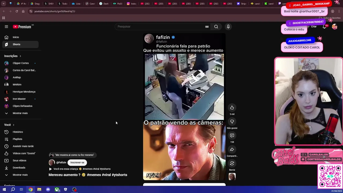The height and width of the screenshot is (193, 343).
Task: Click the browser address bar URL
Action: [x=55, y=11]
